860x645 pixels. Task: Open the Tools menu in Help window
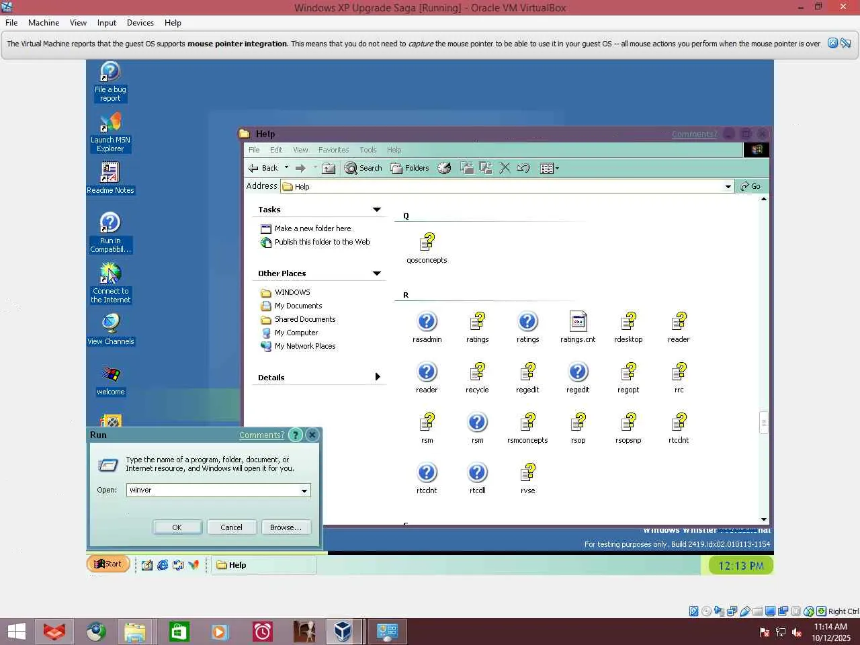tap(368, 150)
